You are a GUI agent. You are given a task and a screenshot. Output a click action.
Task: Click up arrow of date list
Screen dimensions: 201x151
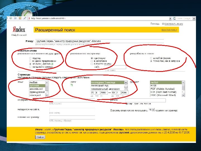pos(126,82)
